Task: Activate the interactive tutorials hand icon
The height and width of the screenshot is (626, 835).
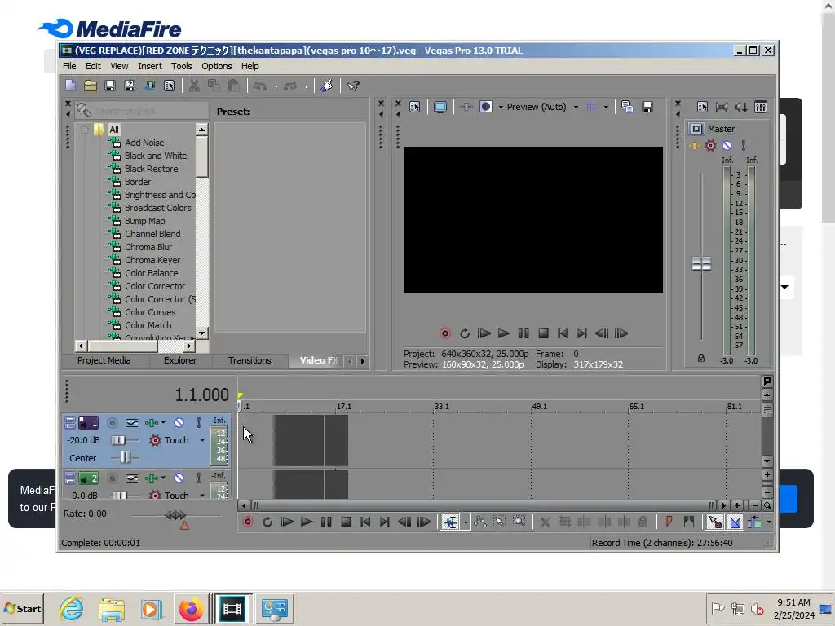Action: coord(327,85)
